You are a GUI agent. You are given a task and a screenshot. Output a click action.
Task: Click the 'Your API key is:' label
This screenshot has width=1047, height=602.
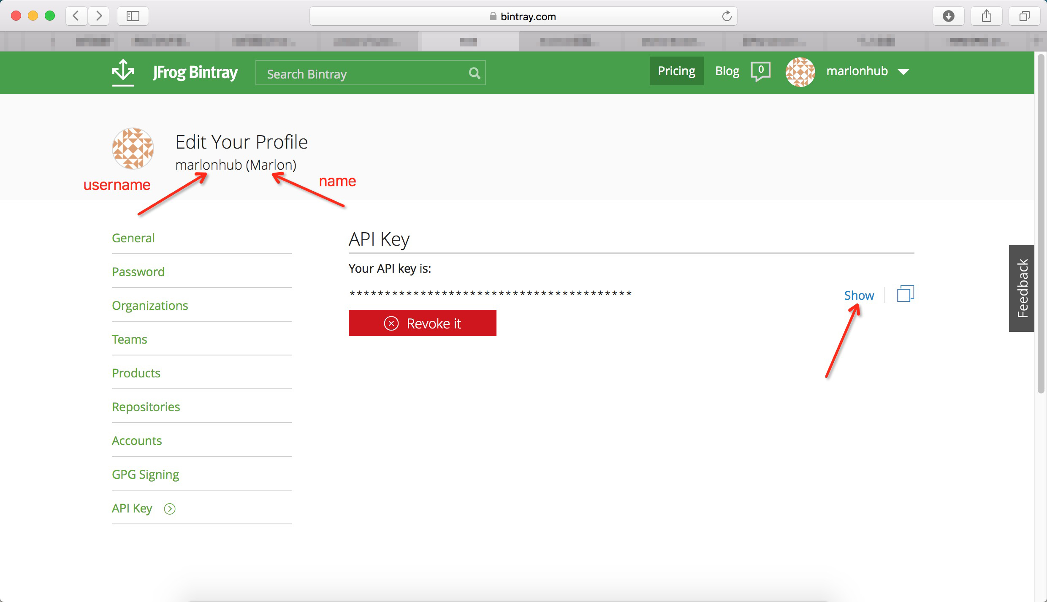pos(390,268)
